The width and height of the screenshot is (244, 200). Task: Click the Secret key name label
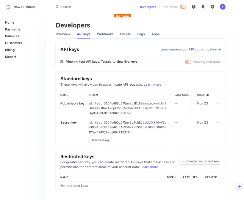pos(68,122)
